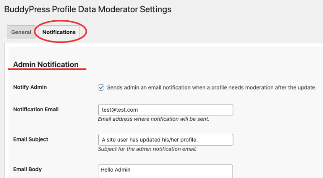Click the 'Email address where notification will be sent' hint
Viewport: 323px width, 178px height.
[153, 119]
